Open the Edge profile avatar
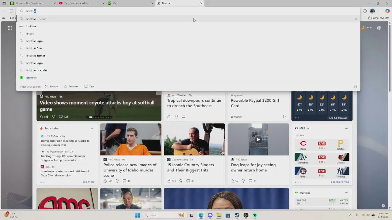The height and width of the screenshot is (220, 392). (x=372, y=11)
